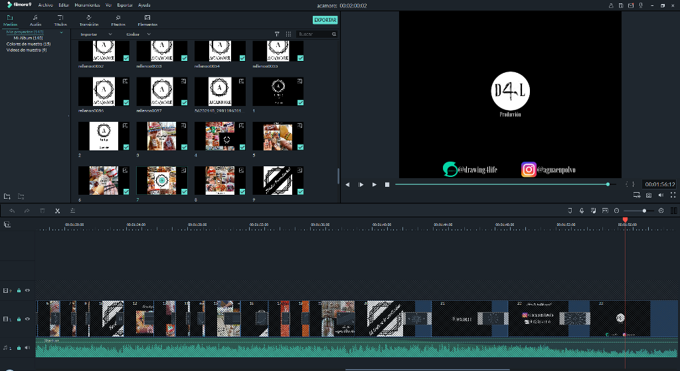Screen dimensions: 680x371
Task: Step back with the previous frame button
Action: click(x=347, y=185)
